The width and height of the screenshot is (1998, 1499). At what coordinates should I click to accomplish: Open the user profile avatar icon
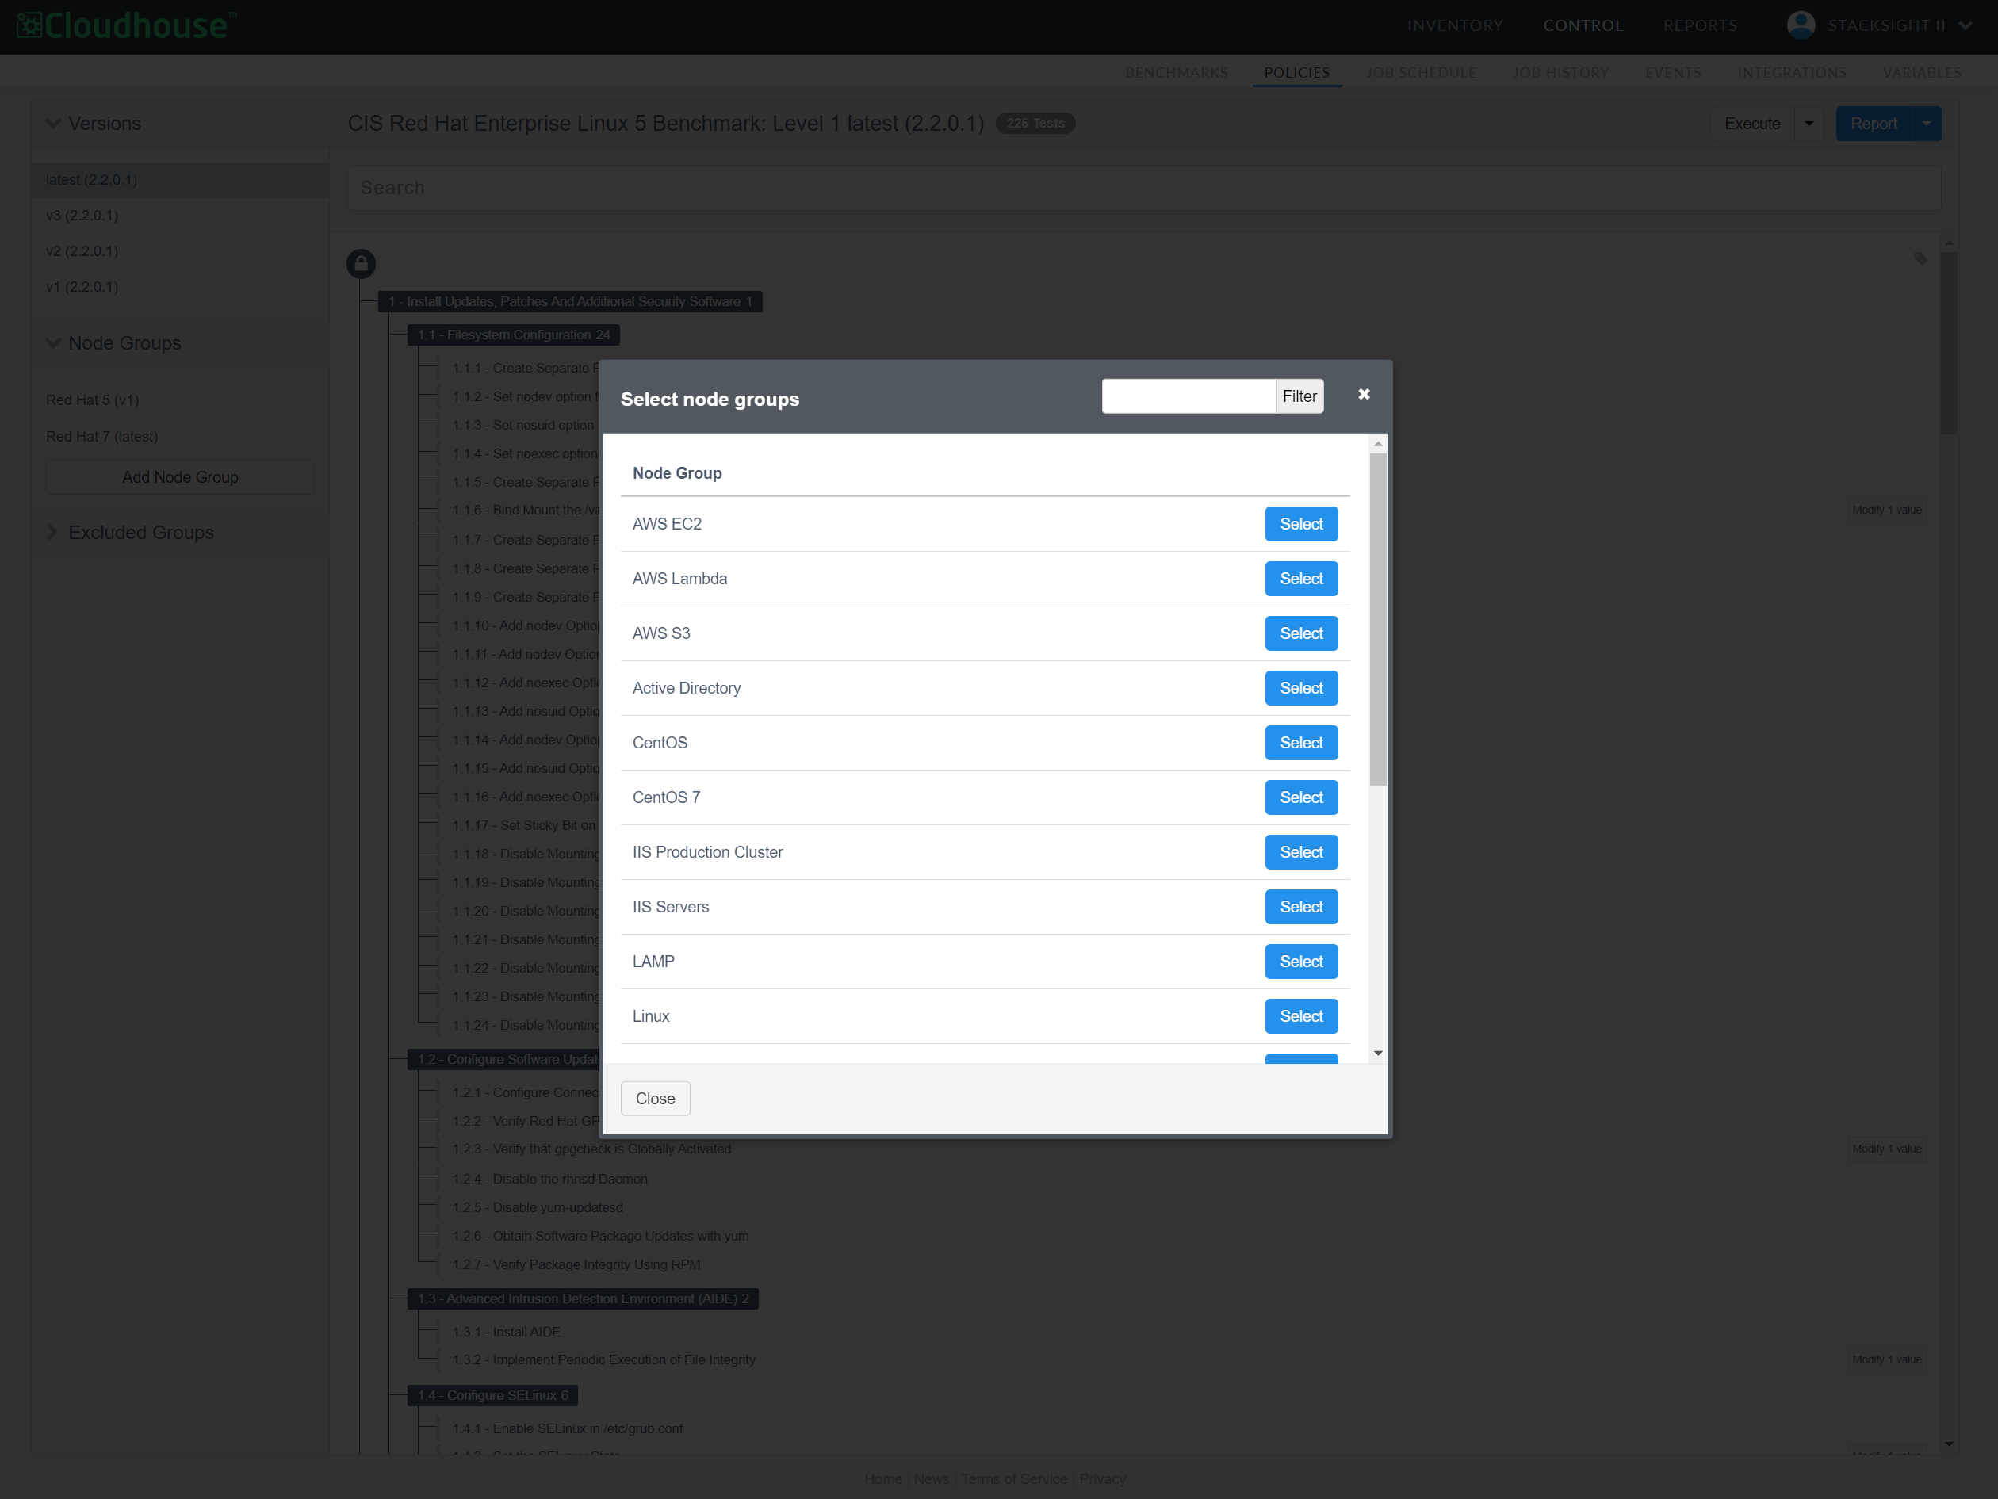coord(1801,25)
